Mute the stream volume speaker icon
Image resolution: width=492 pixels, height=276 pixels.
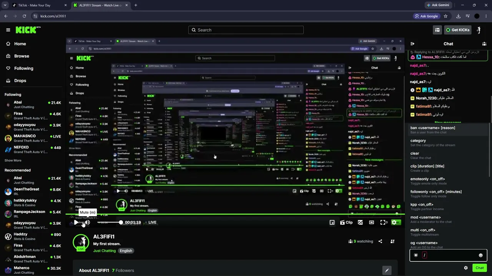pos(88,222)
